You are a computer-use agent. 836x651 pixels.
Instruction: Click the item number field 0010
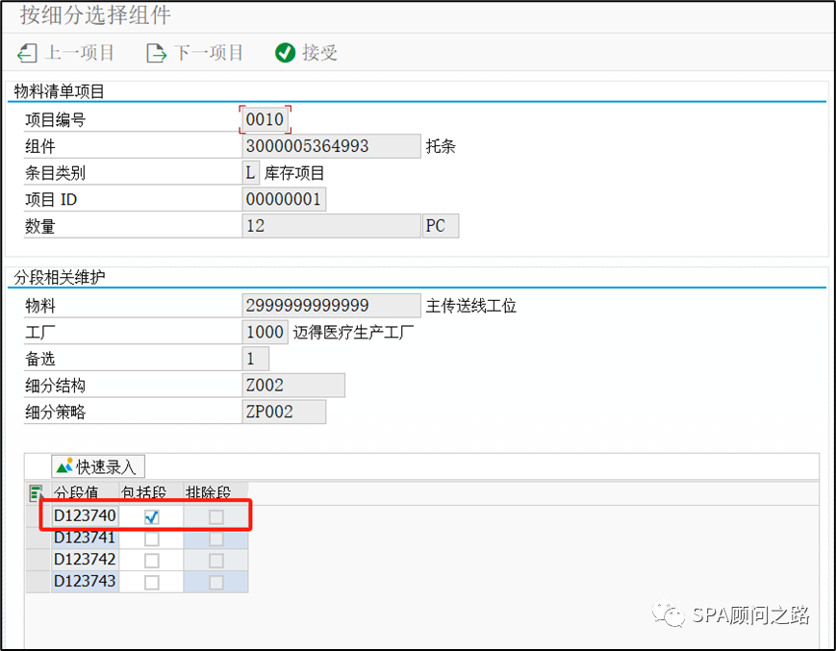(x=265, y=119)
